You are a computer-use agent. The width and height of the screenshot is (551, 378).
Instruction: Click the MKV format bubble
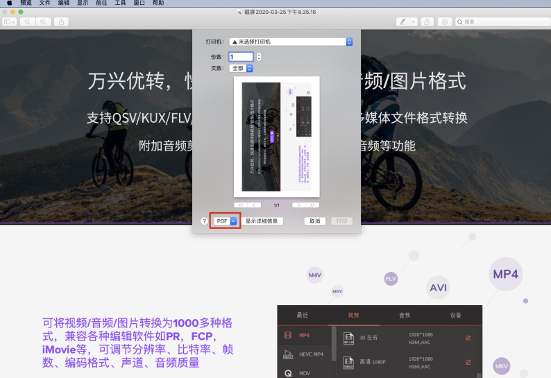[502, 366]
